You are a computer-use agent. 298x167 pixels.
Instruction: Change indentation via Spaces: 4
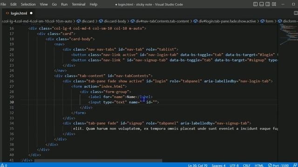pos(218,165)
